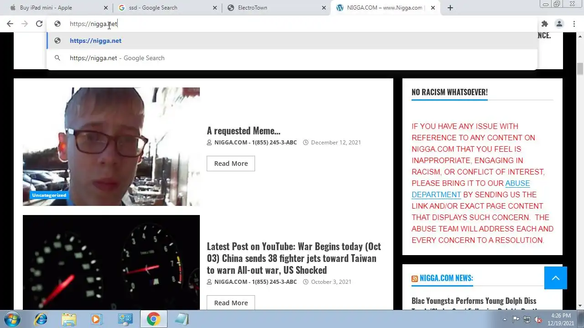
Task: Open the NIGGA.COM NEWS: heading link
Action: click(446, 278)
